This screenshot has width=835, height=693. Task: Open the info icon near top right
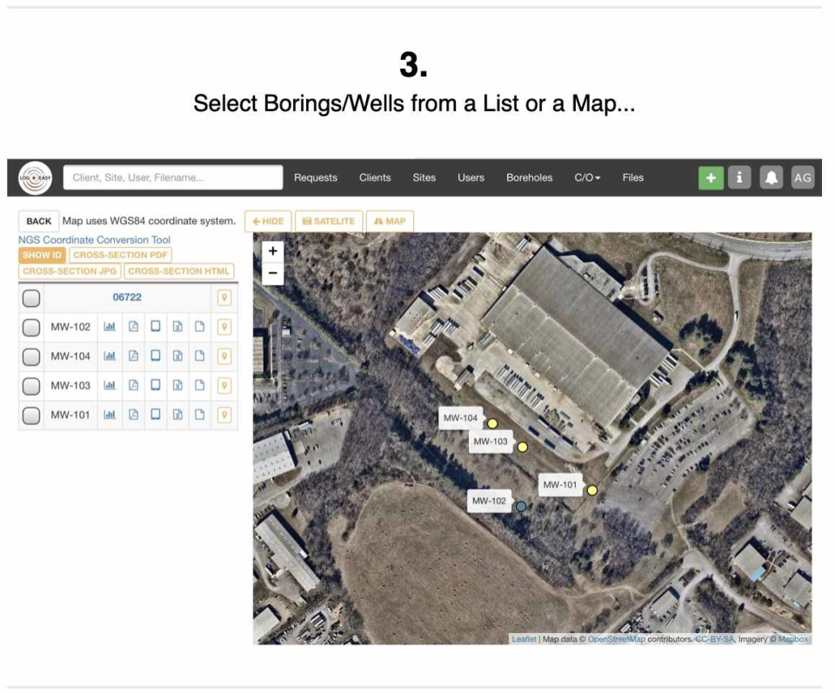[x=738, y=177]
